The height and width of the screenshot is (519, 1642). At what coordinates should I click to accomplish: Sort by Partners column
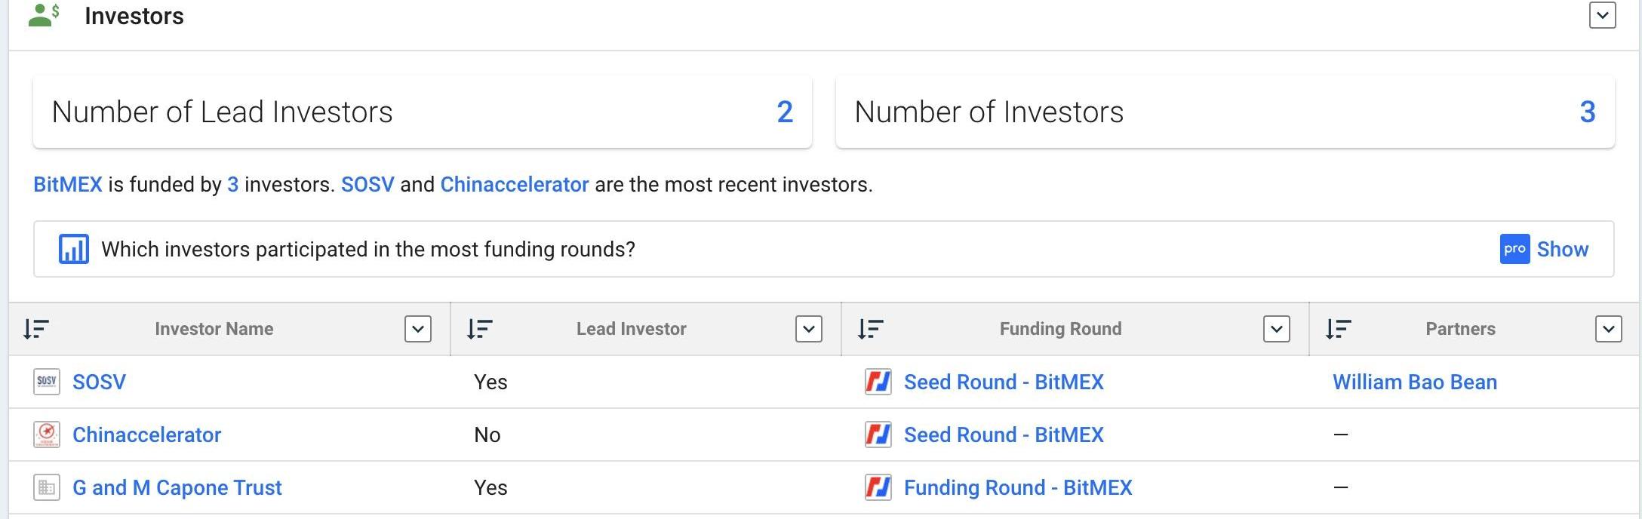1339,329
